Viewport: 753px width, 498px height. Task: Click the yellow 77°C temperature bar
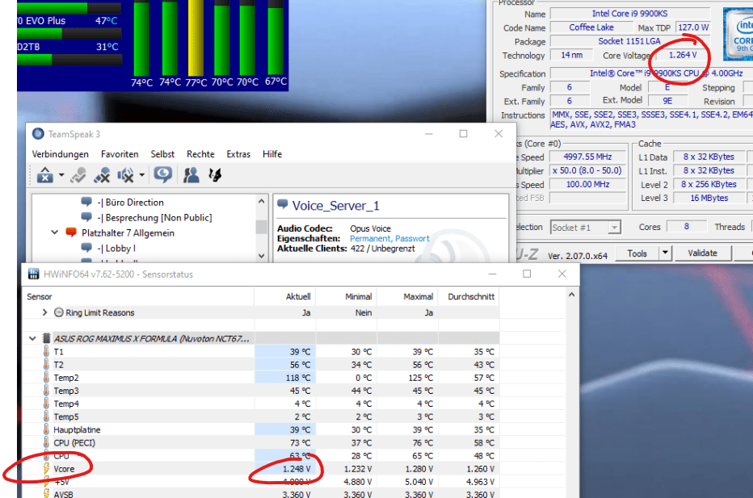click(x=196, y=37)
